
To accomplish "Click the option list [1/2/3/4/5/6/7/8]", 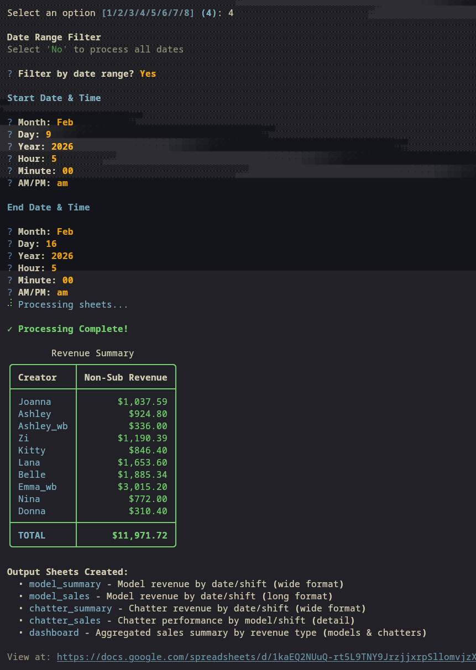I will (x=148, y=13).
